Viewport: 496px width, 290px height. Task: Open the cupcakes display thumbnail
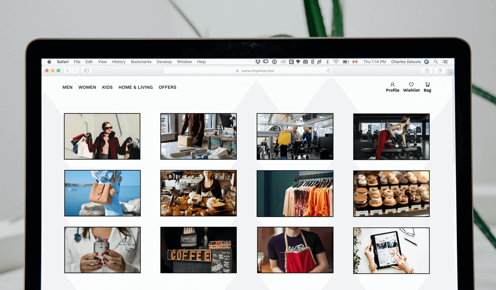pos(392,194)
